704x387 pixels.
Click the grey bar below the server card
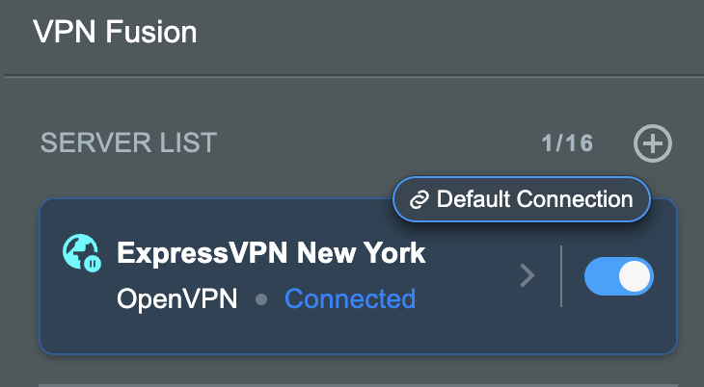click(x=358, y=385)
